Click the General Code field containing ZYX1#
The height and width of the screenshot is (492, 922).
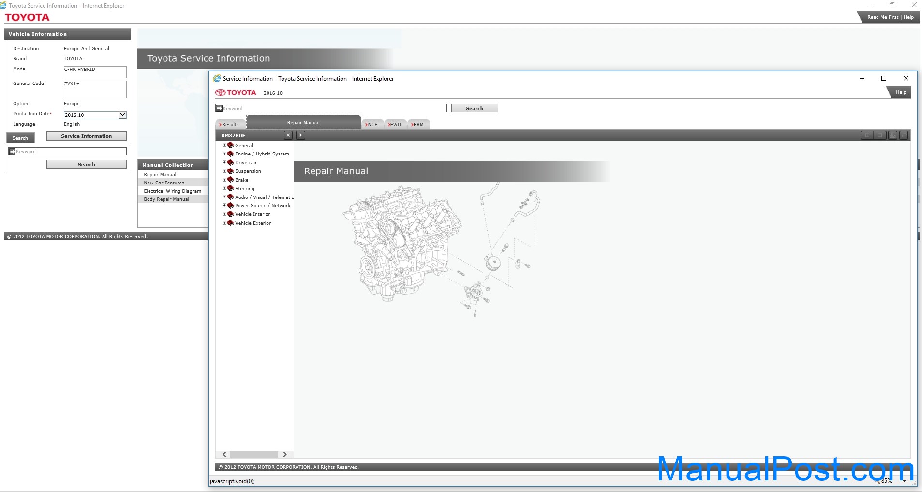(95, 89)
